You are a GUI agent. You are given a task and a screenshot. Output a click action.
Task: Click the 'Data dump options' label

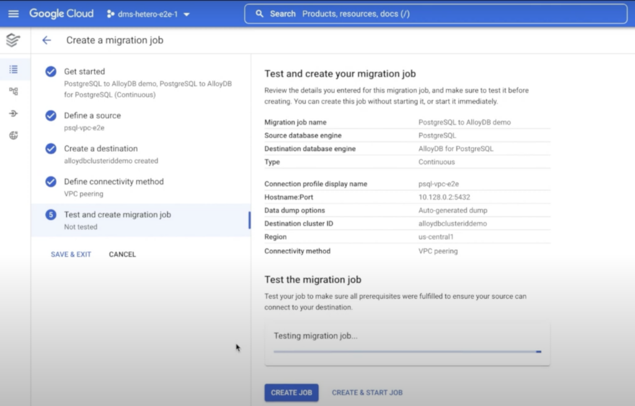295,211
